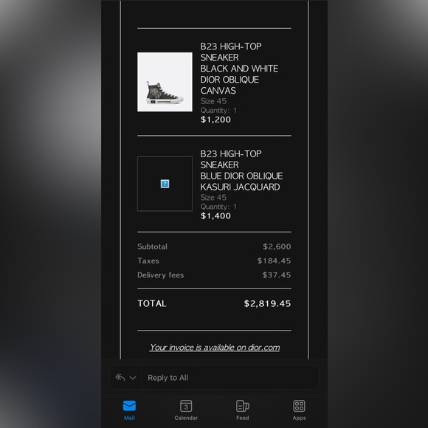The width and height of the screenshot is (428, 428).
Task: Open the invoice link on dior.com
Action: [x=215, y=348]
